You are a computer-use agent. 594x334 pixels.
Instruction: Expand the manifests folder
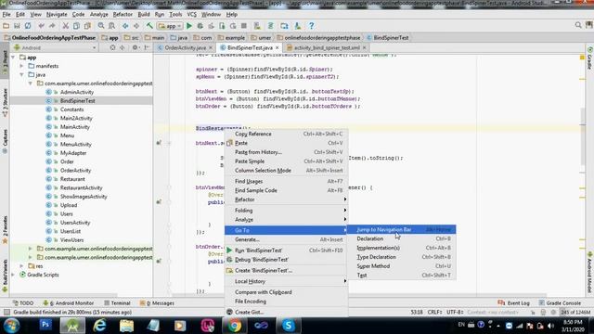(x=21, y=66)
